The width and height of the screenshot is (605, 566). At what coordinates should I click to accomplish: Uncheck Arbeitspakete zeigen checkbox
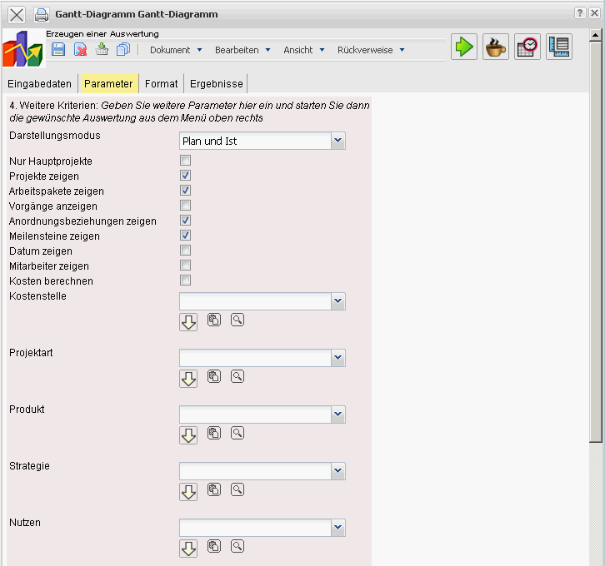click(185, 191)
